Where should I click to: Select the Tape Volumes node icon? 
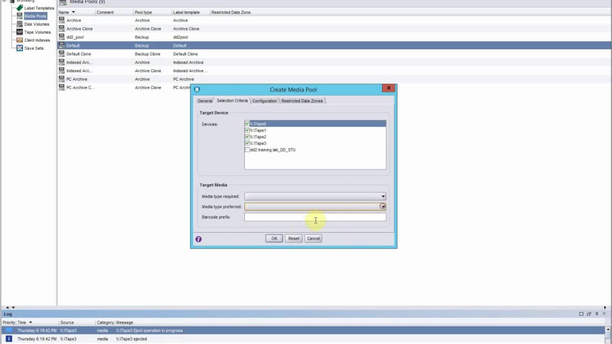click(20, 32)
